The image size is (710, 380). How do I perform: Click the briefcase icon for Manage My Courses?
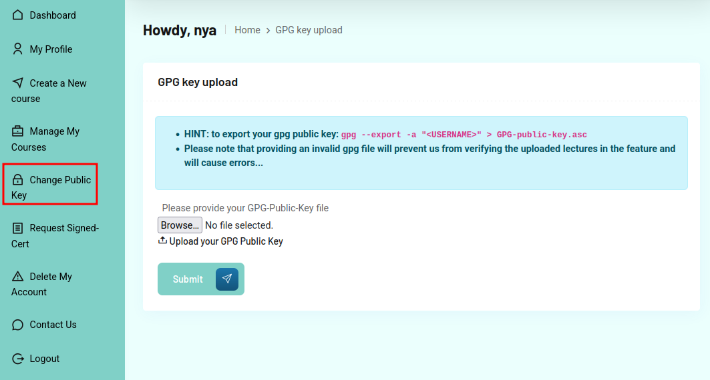point(18,131)
